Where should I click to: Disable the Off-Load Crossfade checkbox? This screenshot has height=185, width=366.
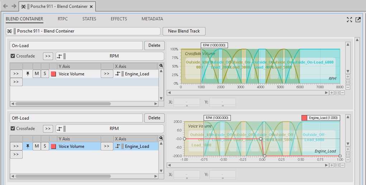pyautogui.click(x=13, y=129)
